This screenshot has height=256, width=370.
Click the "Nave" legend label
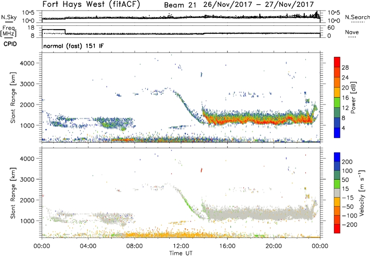(352, 32)
